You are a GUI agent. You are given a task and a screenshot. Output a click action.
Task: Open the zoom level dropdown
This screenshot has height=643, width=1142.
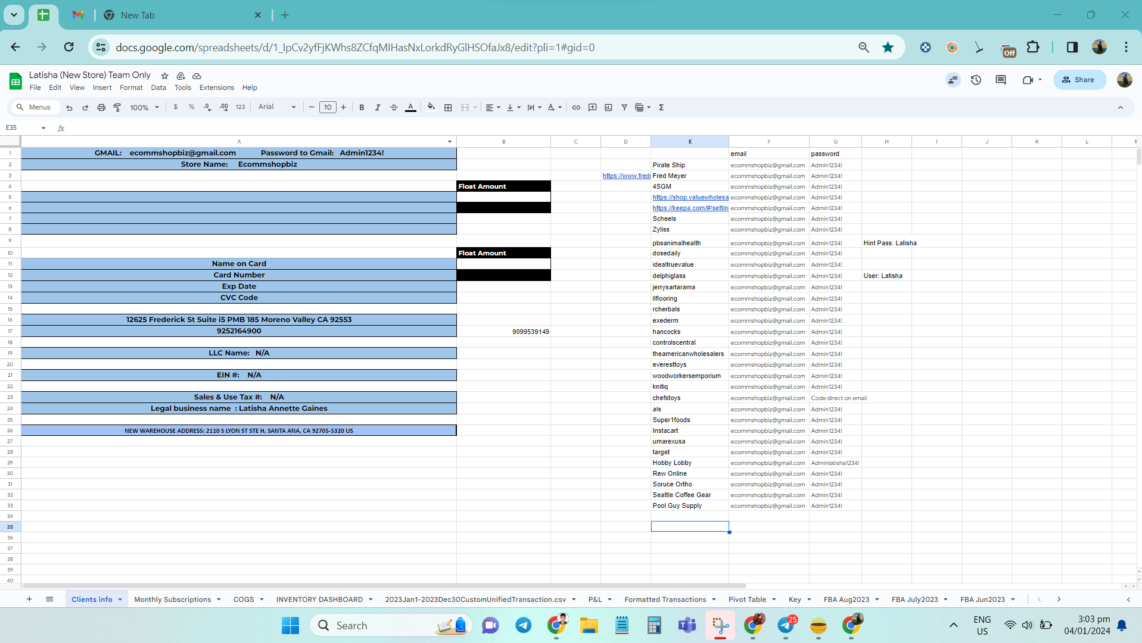click(145, 108)
